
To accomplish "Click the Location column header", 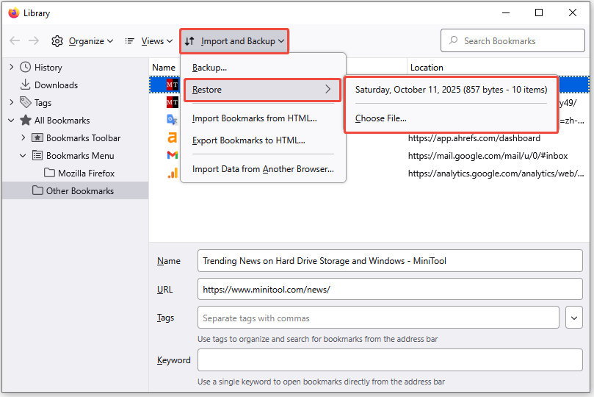I will [x=427, y=68].
